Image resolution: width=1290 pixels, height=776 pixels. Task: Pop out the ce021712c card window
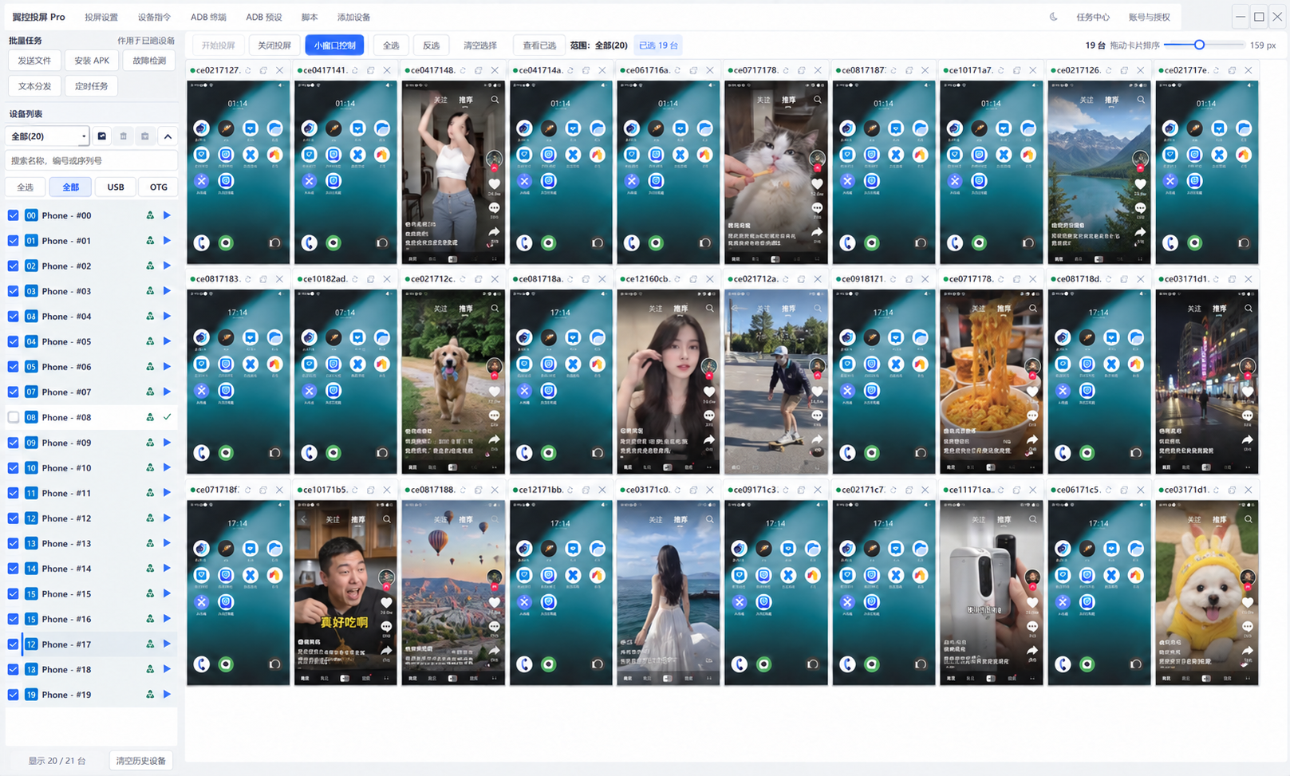click(479, 279)
